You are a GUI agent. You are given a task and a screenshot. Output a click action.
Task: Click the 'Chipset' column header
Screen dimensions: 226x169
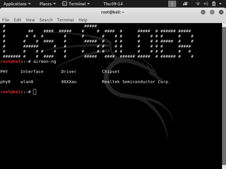(111, 72)
